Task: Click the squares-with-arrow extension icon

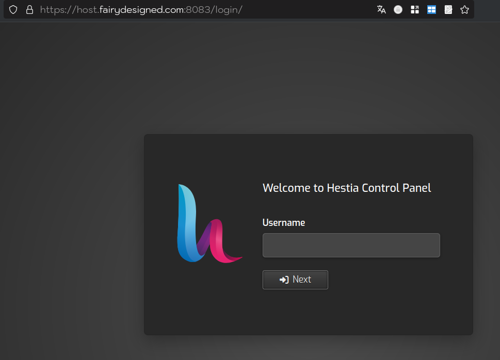Action: point(415,10)
